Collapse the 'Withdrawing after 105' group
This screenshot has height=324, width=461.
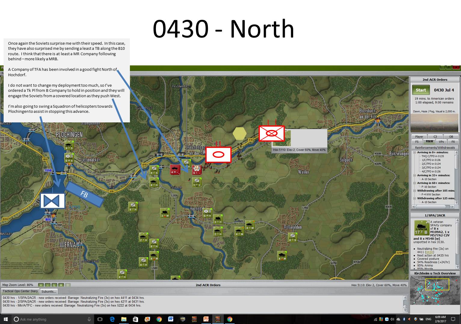(415, 191)
